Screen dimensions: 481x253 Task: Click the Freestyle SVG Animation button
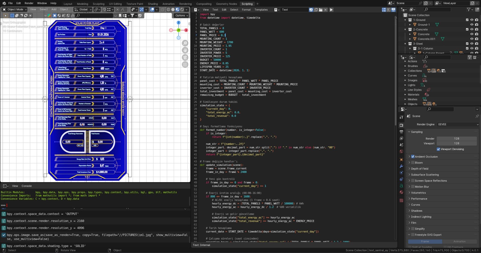459,241
